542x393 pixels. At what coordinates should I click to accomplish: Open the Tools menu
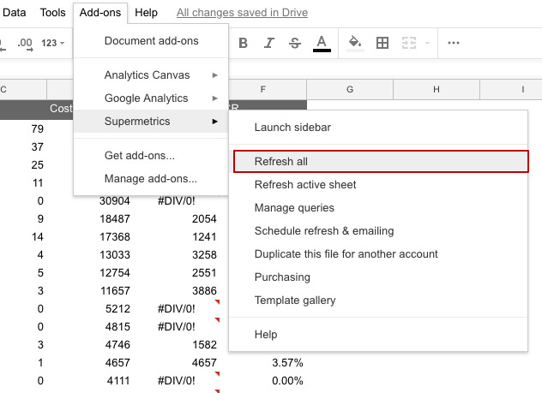(52, 13)
